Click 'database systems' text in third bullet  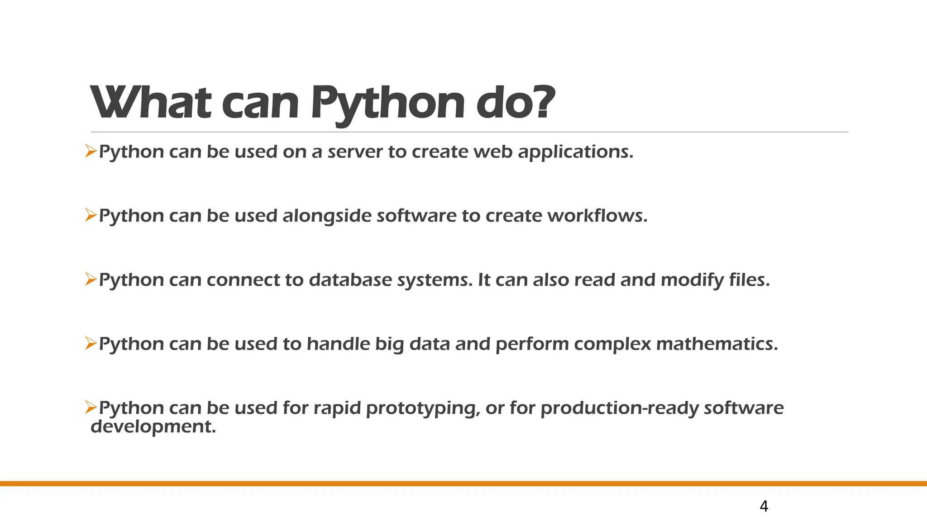(391, 281)
